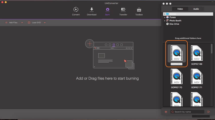Click the Transfer label
215x120 pixels.
pos(123,15)
